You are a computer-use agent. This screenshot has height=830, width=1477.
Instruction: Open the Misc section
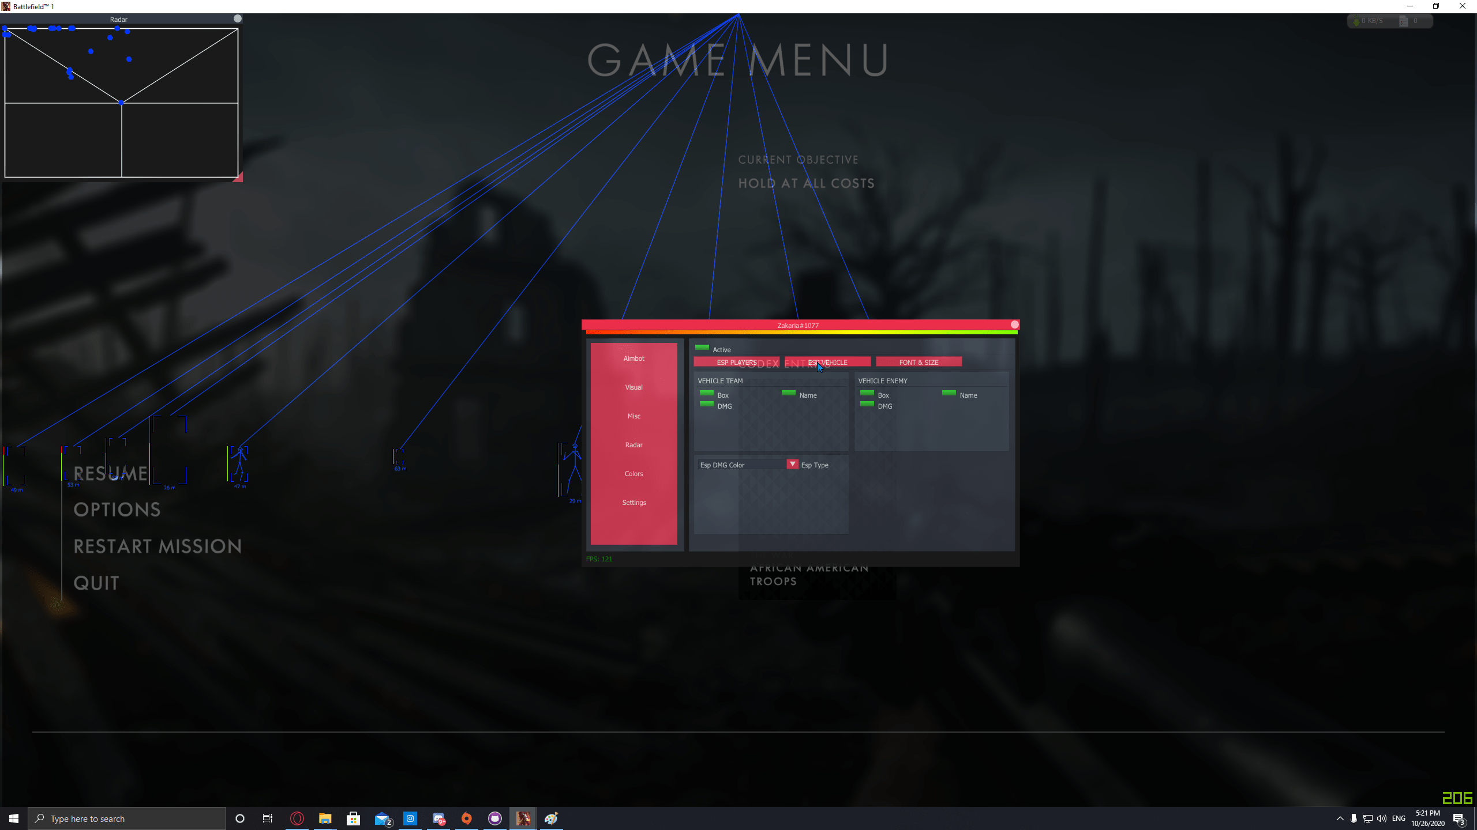tap(633, 416)
